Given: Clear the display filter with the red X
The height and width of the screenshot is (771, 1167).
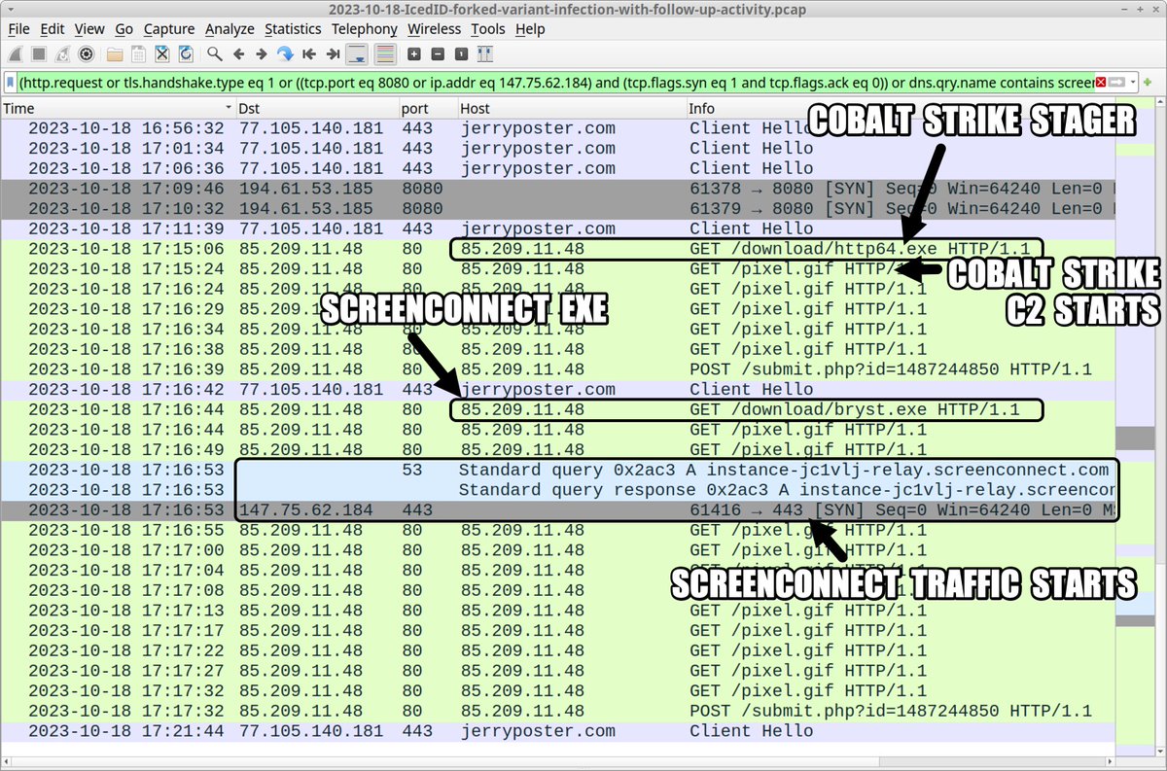Looking at the screenshot, I should click(1100, 84).
